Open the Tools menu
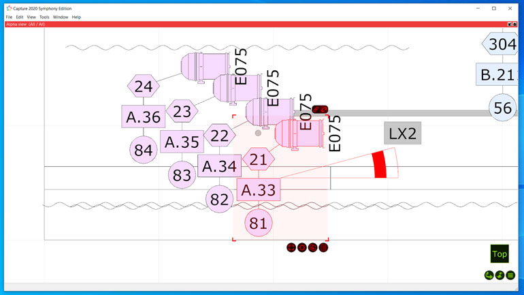This screenshot has height=295, width=524. point(44,17)
